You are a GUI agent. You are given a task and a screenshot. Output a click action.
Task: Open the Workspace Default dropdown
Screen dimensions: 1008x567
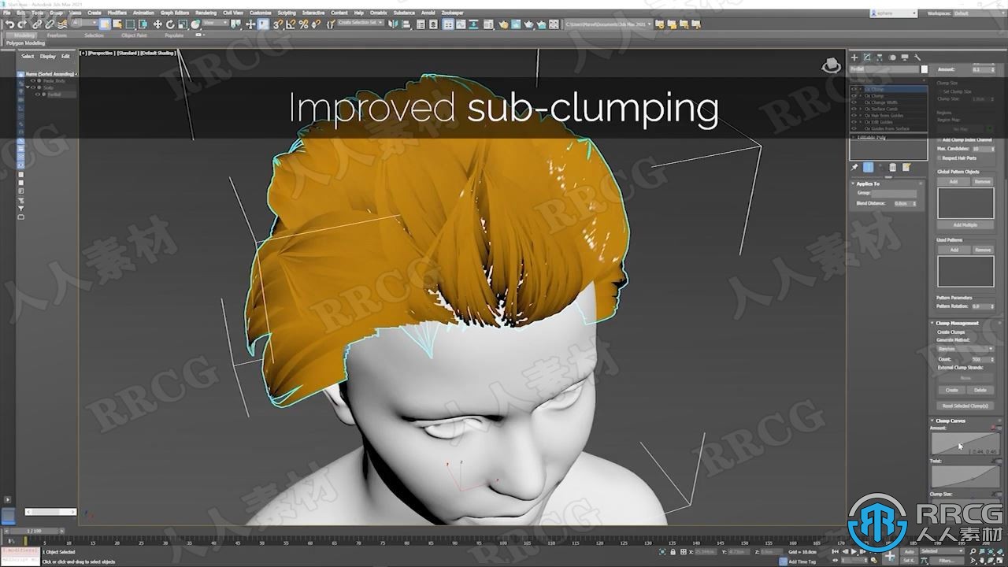(979, 13)
